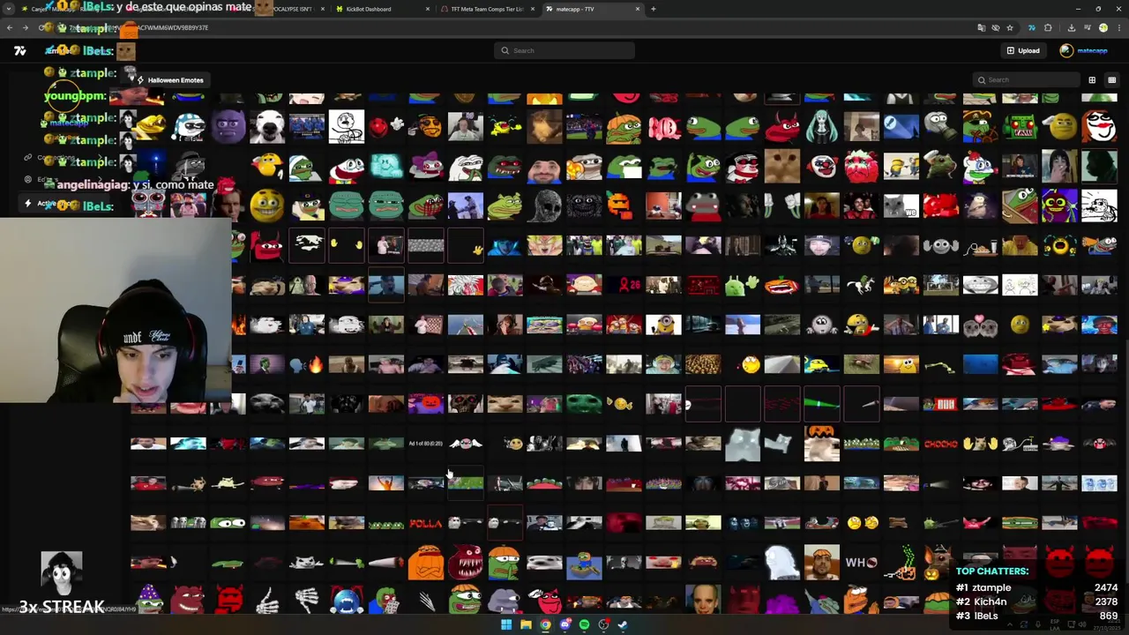Select the POLLA text emote
This screenshot has height=635, width=1129.
coord(425,523)
